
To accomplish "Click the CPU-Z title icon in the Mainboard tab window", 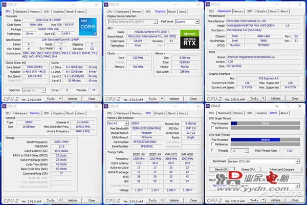I will 208,4.
